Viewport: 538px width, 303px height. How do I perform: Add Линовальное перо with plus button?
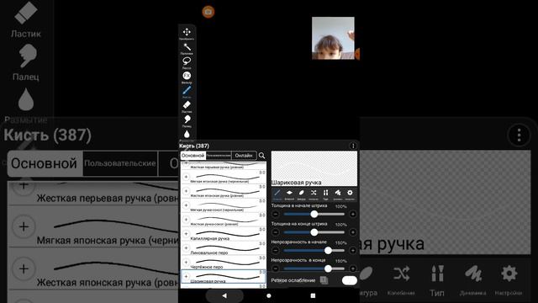click(x=186, y=248)
